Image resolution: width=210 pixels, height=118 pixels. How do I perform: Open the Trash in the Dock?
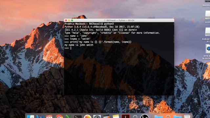point(187,116)
